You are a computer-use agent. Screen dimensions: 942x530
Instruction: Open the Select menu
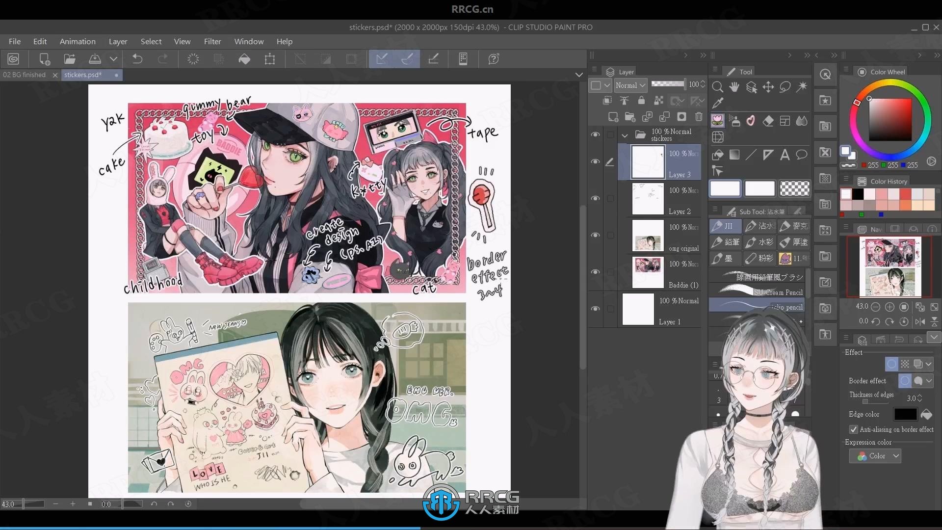point(151,41)
